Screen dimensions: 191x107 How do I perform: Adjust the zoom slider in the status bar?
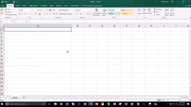pyautogui.click(x=179, y=100)
